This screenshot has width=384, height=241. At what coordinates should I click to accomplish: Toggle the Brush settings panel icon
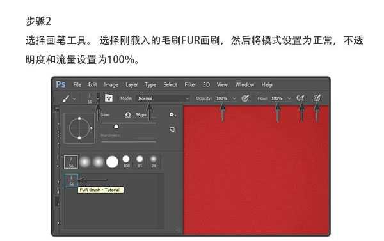coord(109,98)
